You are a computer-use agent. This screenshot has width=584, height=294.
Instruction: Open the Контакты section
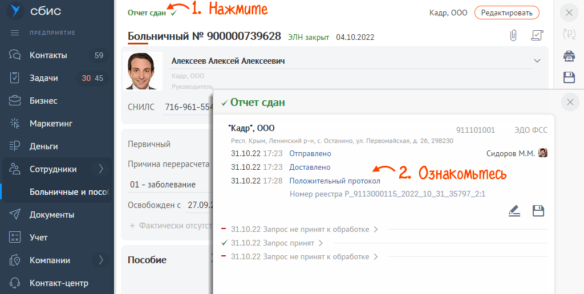(x=48, y=55)
